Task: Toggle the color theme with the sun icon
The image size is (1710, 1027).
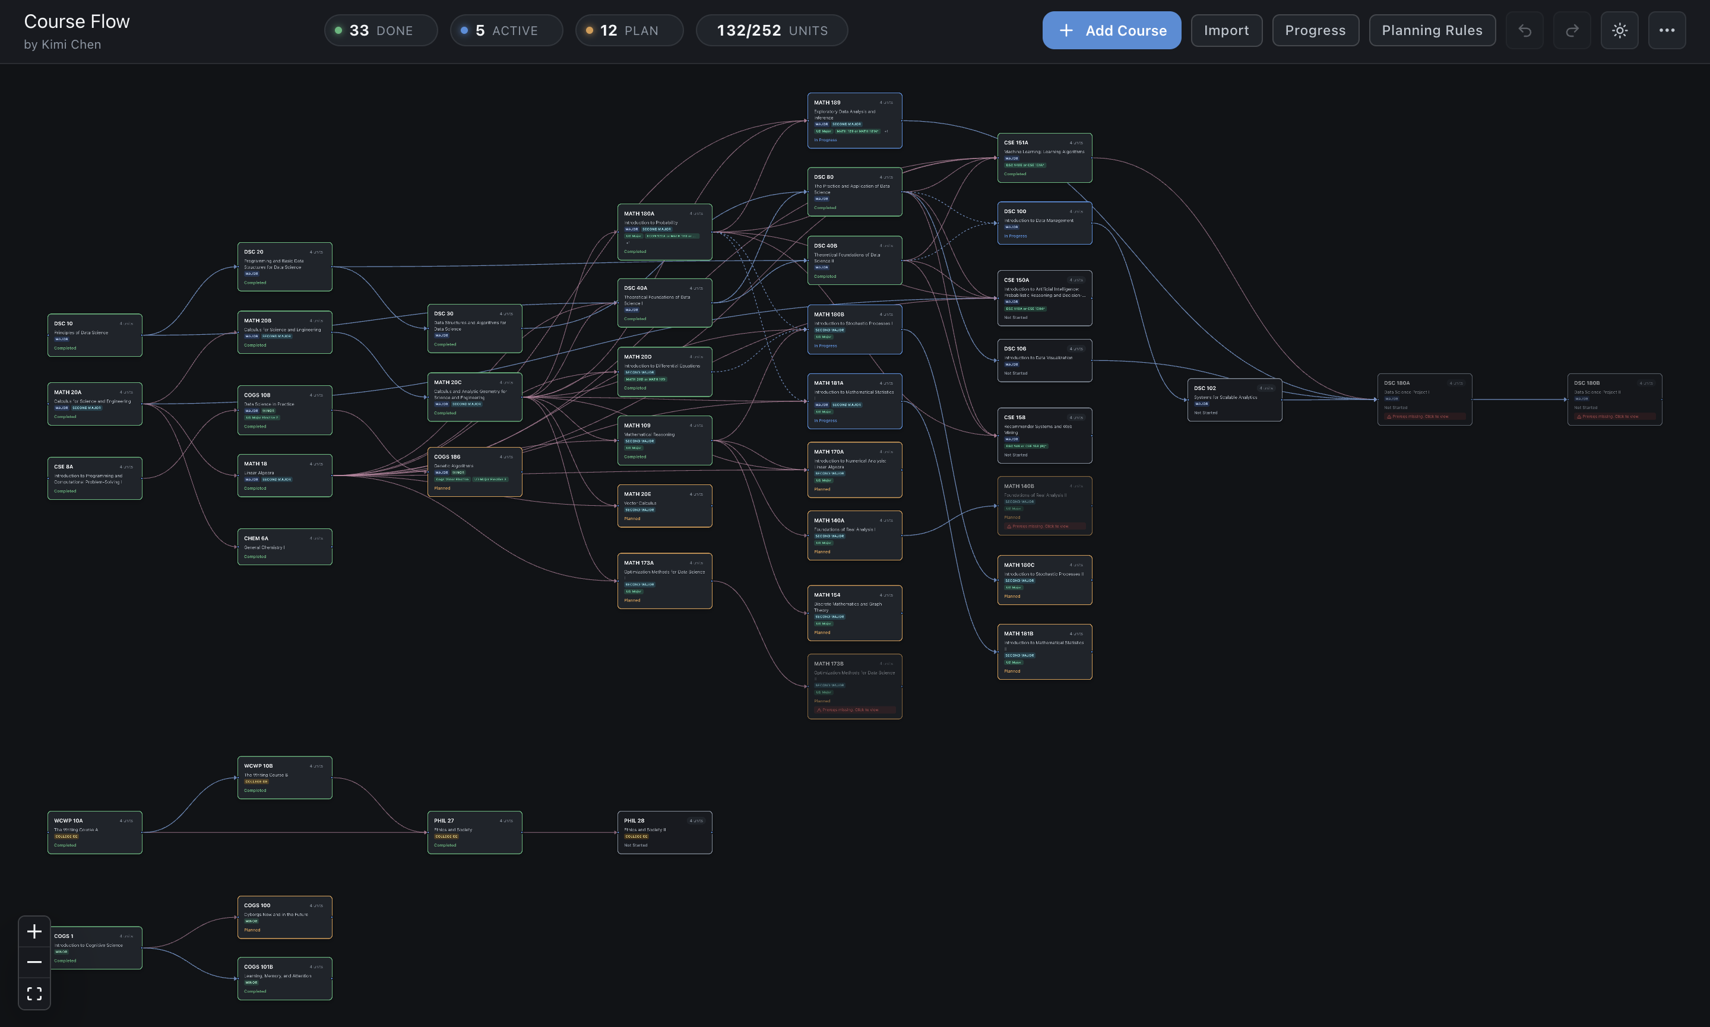Action: 1619,30
